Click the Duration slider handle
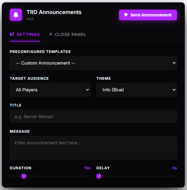Screen dimensions: 187x190 tap(24, 176)
